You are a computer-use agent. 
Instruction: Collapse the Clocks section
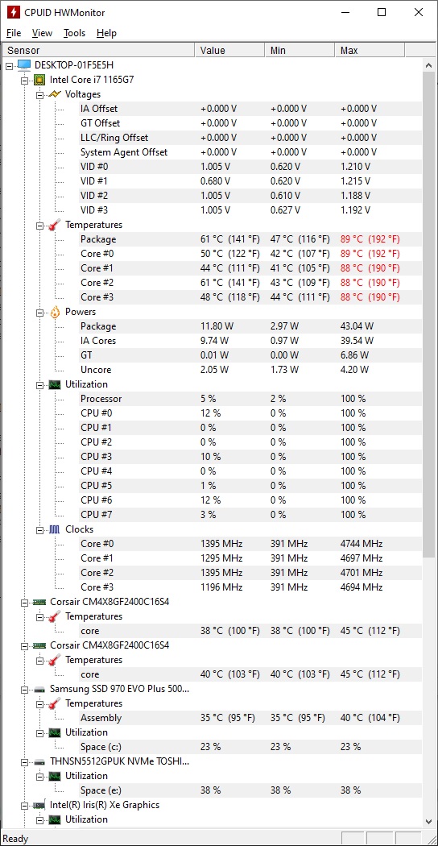click(40, 530)
